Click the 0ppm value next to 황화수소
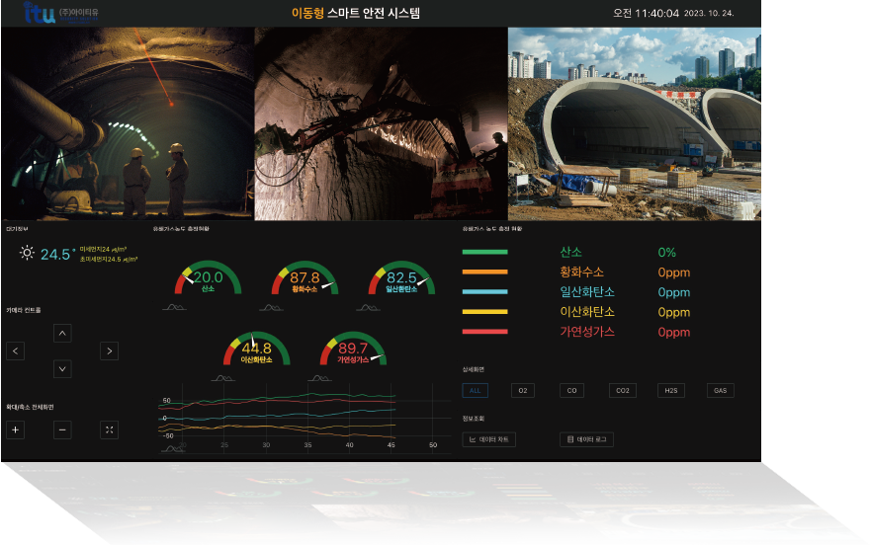870x545 pixels. 674,272
